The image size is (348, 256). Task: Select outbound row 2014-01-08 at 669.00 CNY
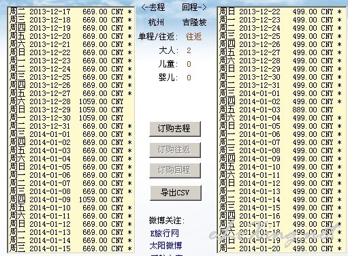[71, 191]
